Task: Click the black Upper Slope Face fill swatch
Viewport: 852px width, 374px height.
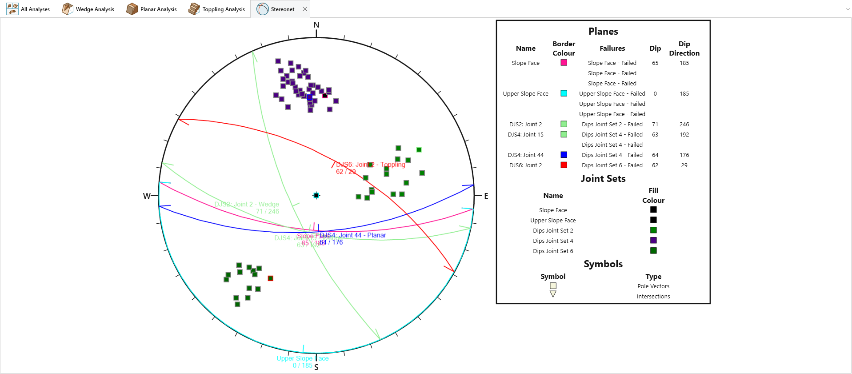Action: coord(653,220)
